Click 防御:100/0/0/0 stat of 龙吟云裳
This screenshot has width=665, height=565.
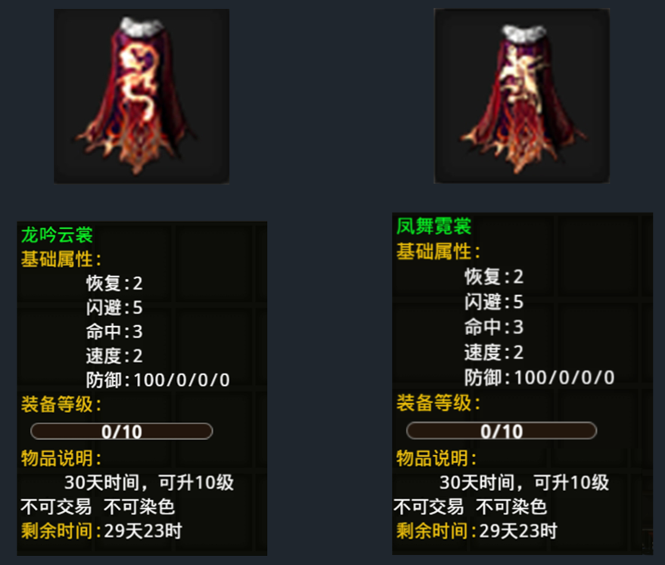158,380
